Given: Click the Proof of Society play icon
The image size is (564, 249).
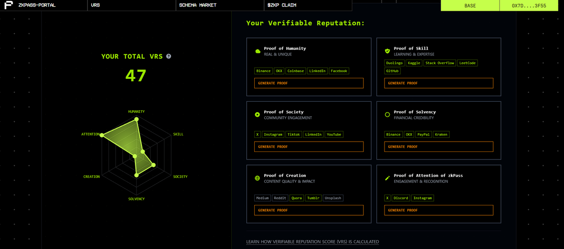Looking at the screenshot, I should pyautogui.click(x=257, y=114).
